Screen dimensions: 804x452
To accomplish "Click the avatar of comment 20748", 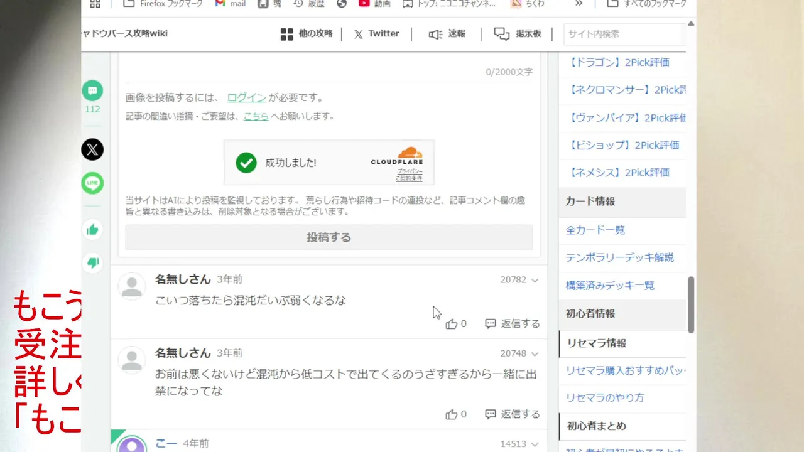I will [x=132, y=360].
